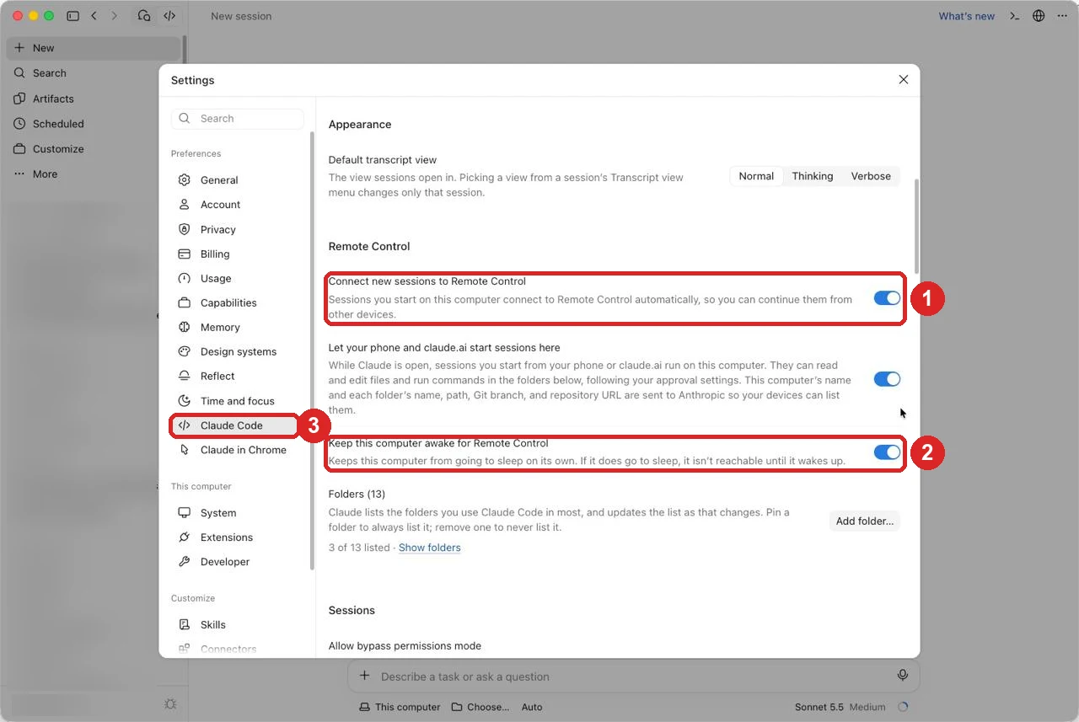Open the Show folders link
1079x722 pixels.
[430, 548]
